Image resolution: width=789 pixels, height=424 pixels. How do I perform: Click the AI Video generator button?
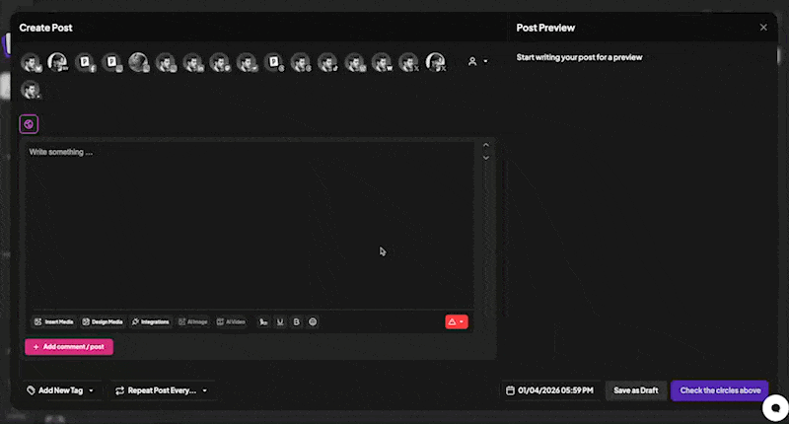click(x=232, y=321)
